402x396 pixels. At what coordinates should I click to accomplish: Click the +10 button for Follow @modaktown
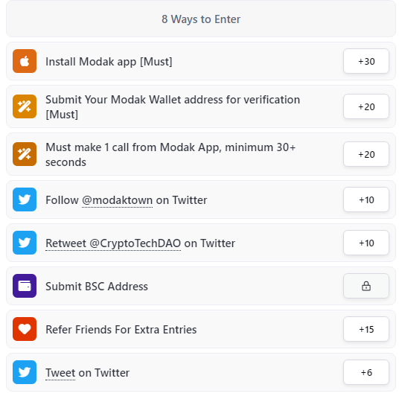tap(366, 199)
